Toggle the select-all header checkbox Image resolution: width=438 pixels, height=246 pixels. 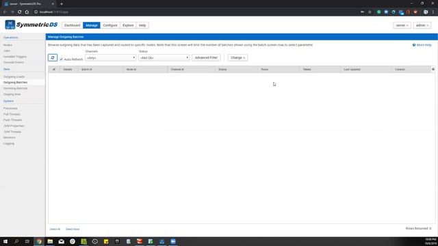click(x=54, y=69)
